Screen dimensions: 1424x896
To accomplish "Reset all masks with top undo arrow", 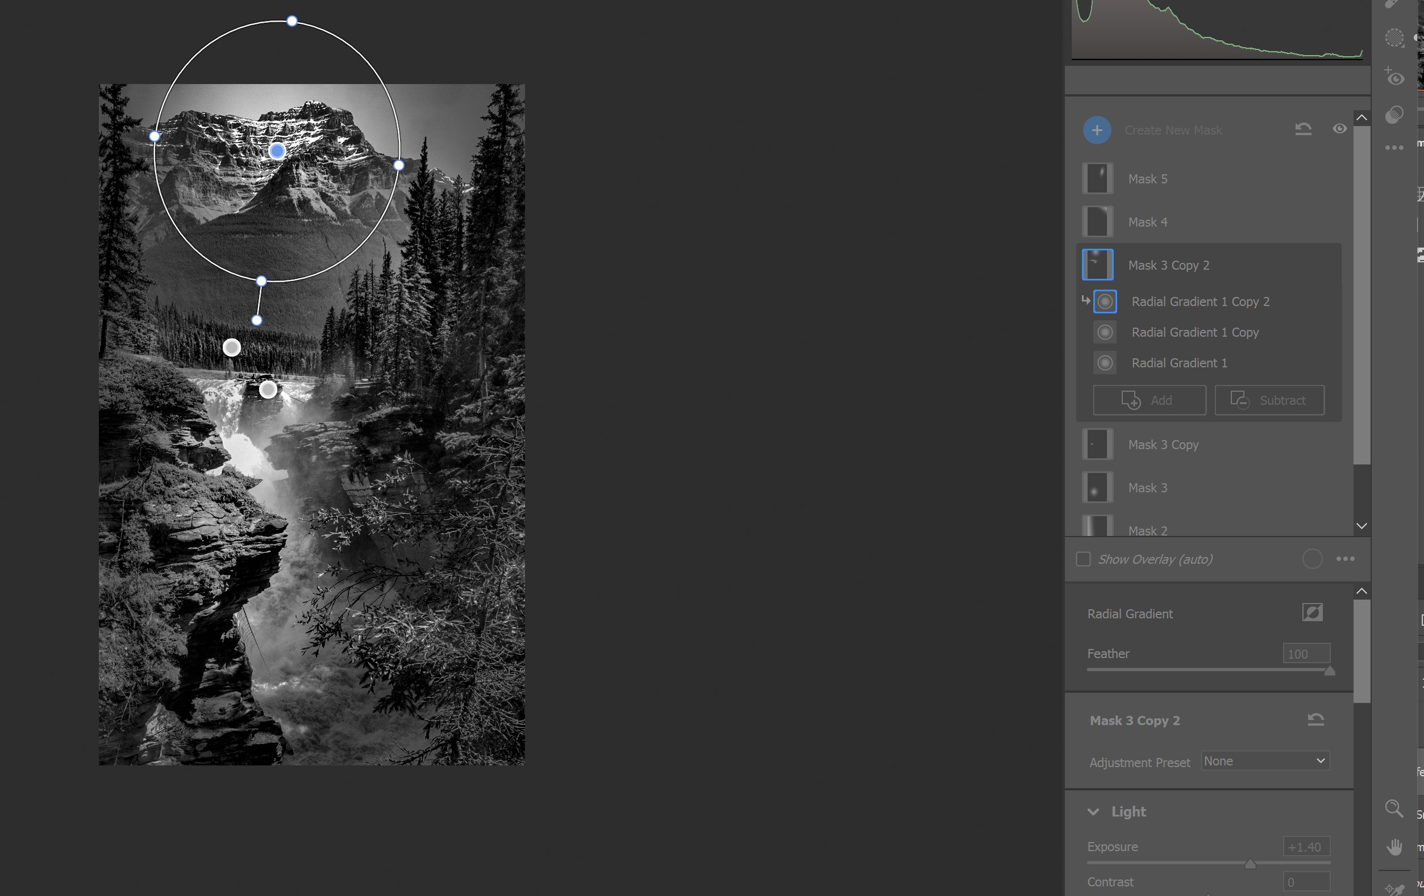I will click(x=1303, y=129).
